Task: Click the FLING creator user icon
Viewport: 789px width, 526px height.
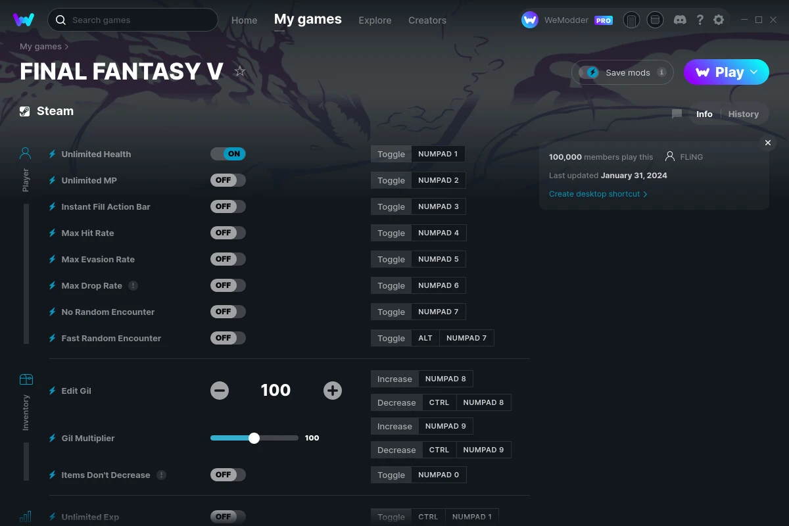Action: [670, 156]
